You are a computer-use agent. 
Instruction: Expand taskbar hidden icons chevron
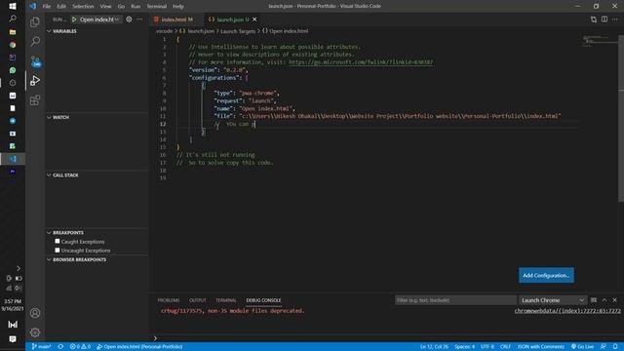(19, 268)
